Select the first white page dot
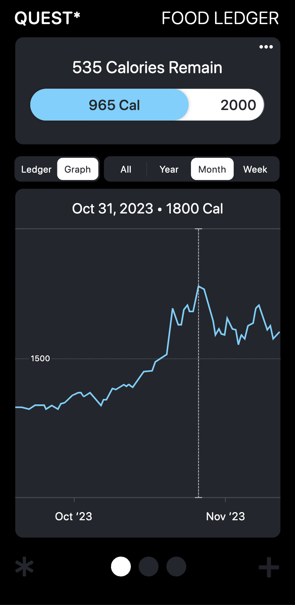295x605 pixels. click(121, 567)
